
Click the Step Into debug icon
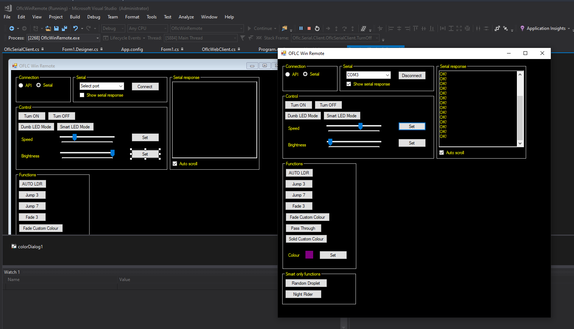[x=336, y=28]
